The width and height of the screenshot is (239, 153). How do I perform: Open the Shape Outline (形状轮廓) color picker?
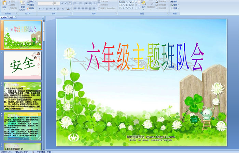pos(162,5)
